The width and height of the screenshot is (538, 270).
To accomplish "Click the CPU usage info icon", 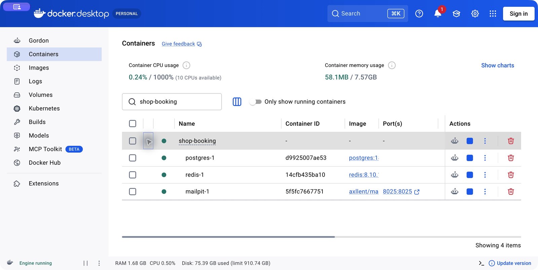I will 186,65.
